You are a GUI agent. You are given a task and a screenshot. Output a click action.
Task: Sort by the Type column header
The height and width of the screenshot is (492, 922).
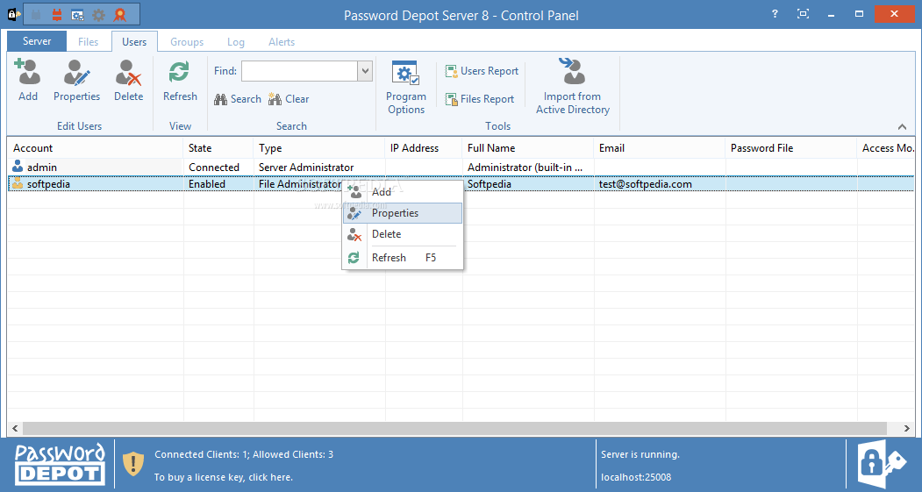[x=319, y=148]
